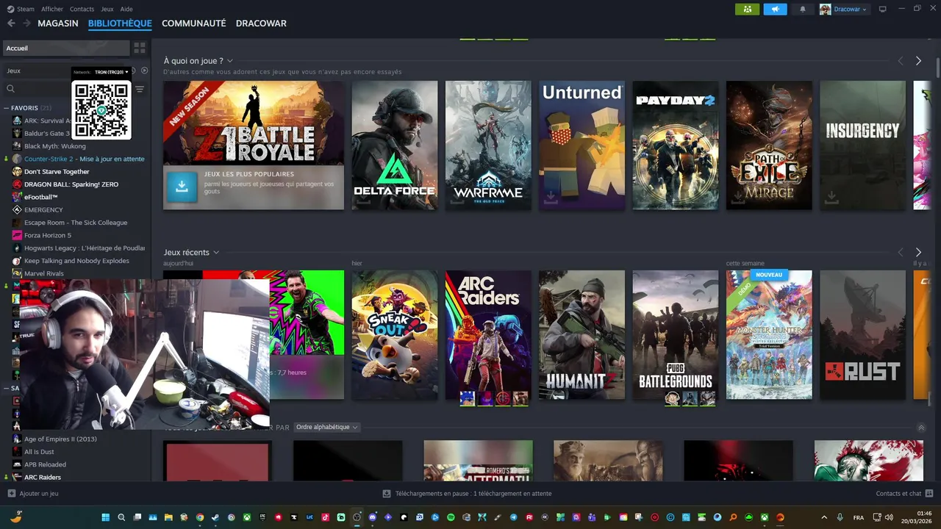Switch to Big Picture mode monitor icon
Image resolution: width=941 pixels, height=529 pixels.
(x=882, y=9)
